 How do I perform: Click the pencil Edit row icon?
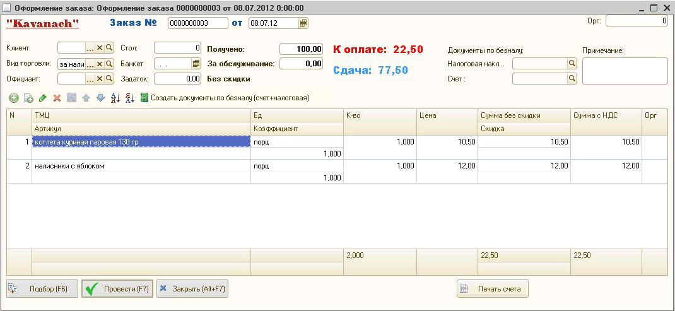[x=42, y=98]
